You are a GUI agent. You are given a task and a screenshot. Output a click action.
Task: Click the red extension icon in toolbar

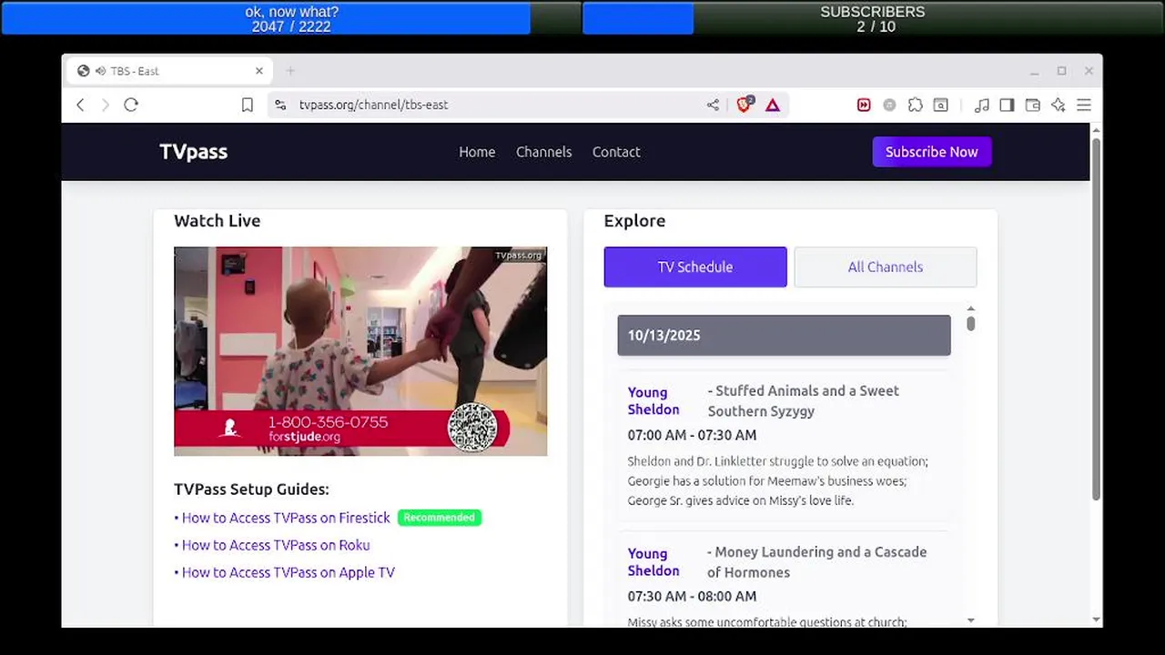coord(864,105)
